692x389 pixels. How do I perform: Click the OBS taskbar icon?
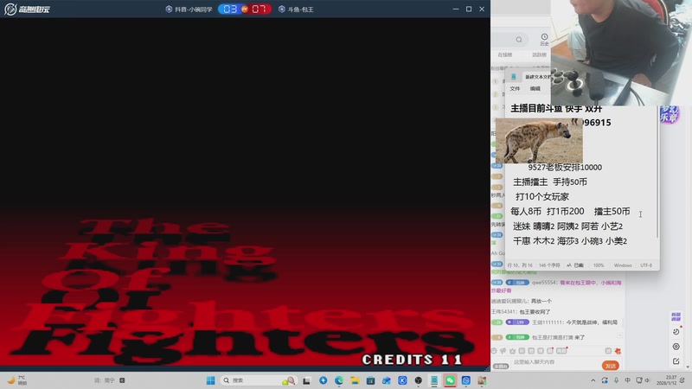point(418,380)
